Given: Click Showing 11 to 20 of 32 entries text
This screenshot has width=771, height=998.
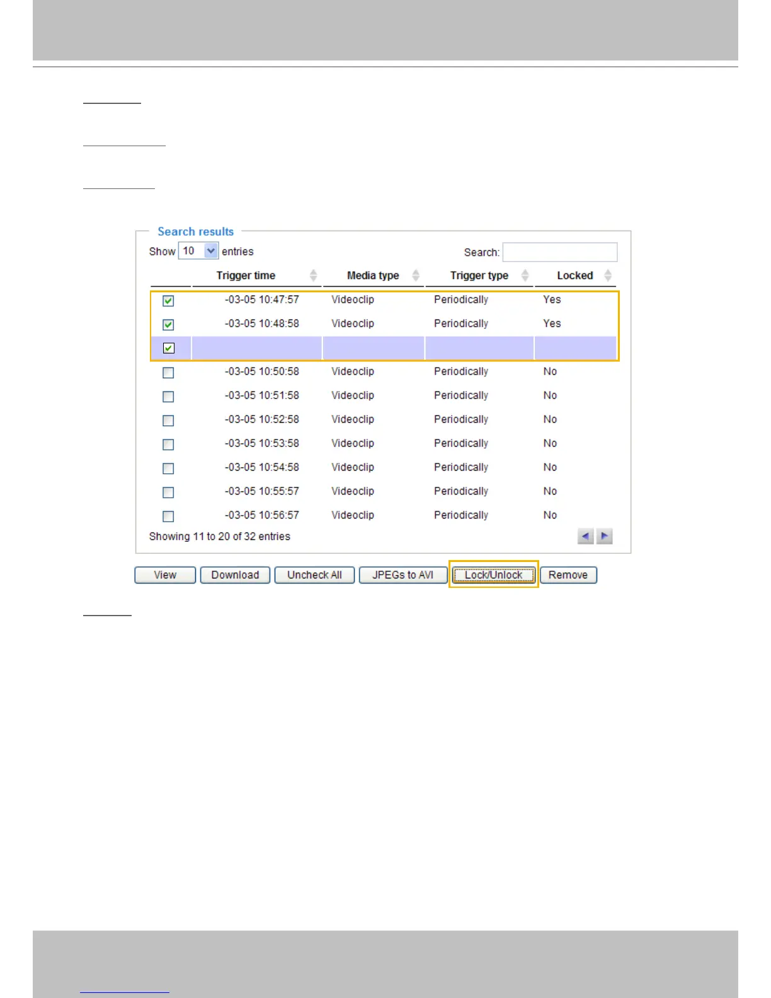Looking at the screenshot, I should point(220,536).
